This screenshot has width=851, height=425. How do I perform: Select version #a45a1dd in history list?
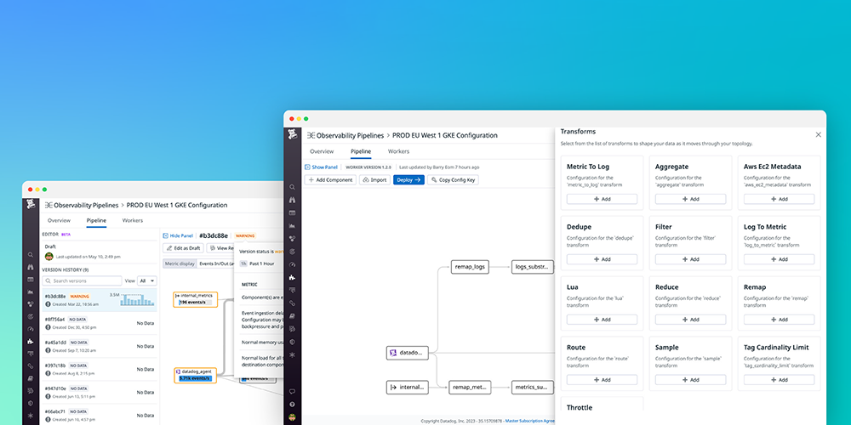(100, 346)
